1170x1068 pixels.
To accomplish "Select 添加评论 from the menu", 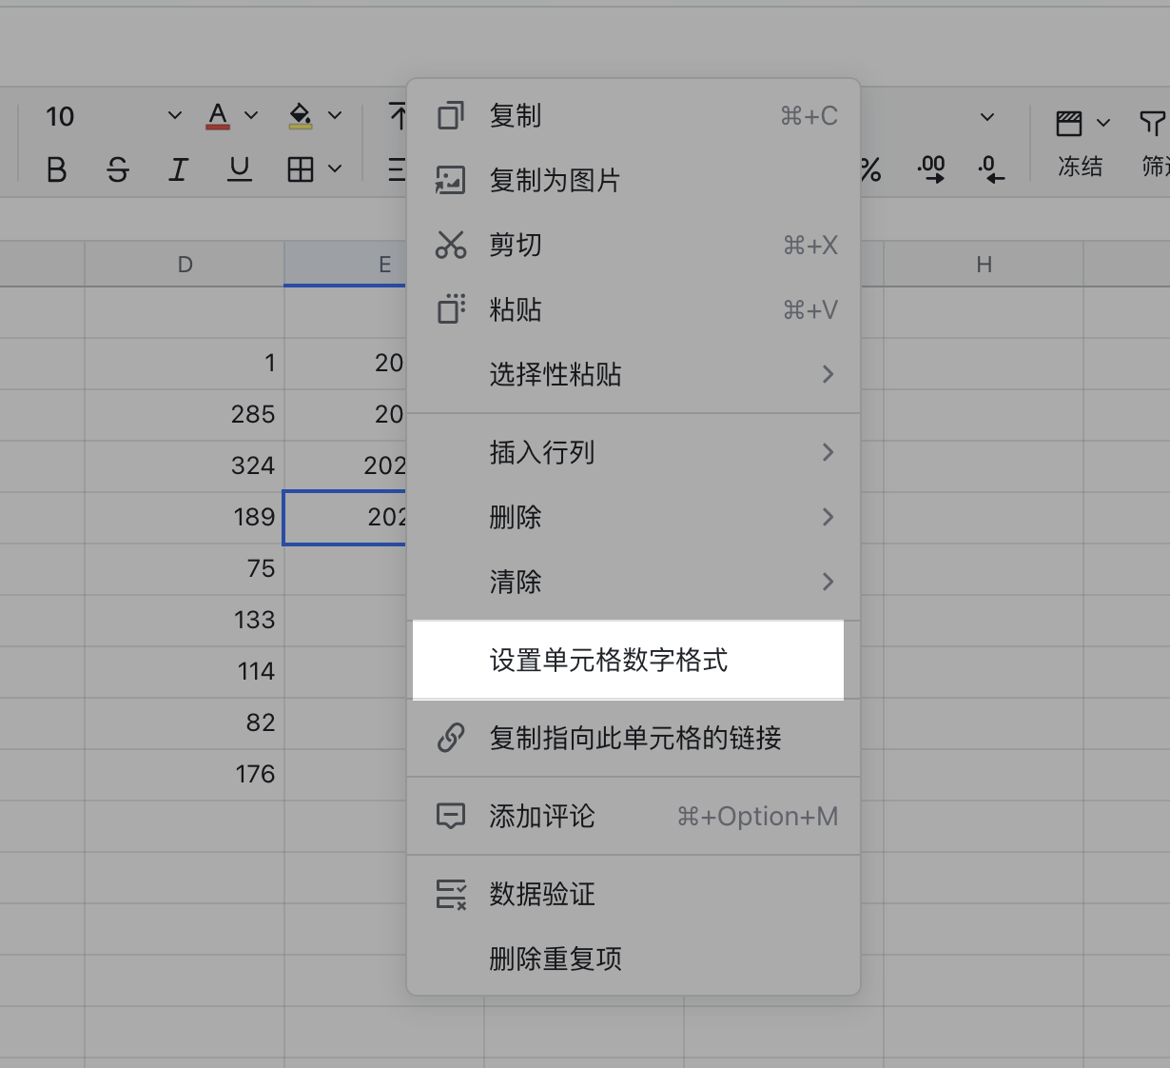I will (541, 816).
